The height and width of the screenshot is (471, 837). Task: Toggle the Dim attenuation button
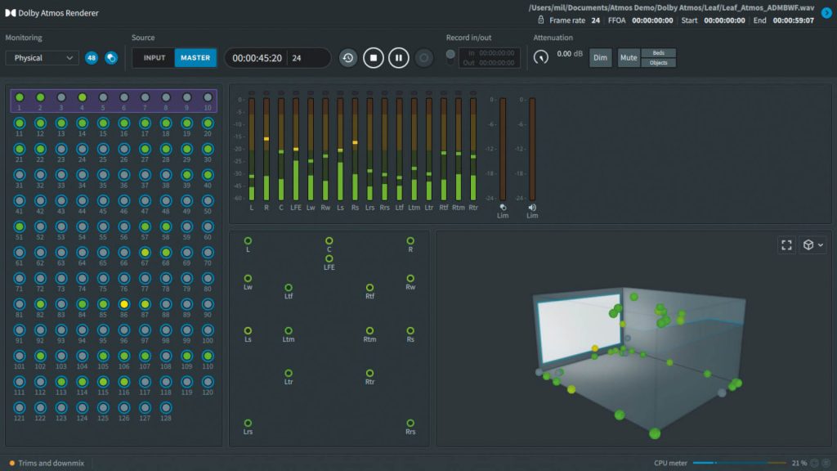click(601, 58)
